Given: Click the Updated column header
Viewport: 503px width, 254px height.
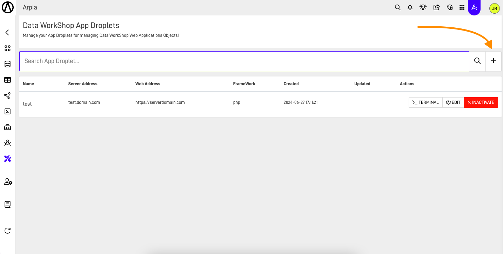Looking at the screenshot, I should (x=362, y=84).
